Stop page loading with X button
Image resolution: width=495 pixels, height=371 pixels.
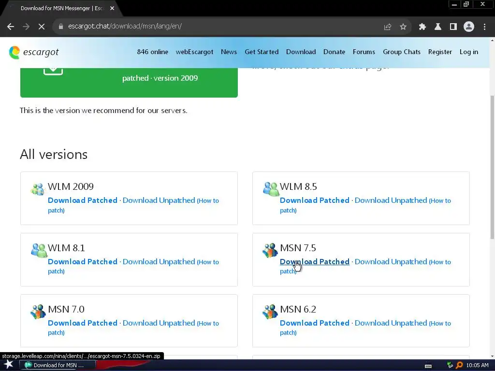pos(42,27)
